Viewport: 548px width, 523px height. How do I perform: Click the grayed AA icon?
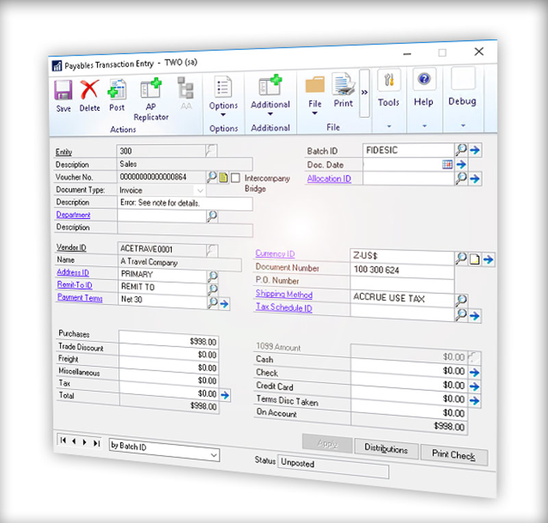point(186,88)
